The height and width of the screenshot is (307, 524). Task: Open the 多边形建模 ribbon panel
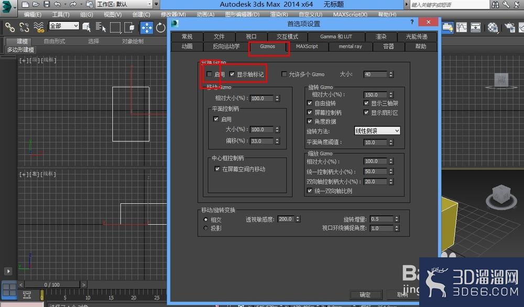(x=20, y=50)
